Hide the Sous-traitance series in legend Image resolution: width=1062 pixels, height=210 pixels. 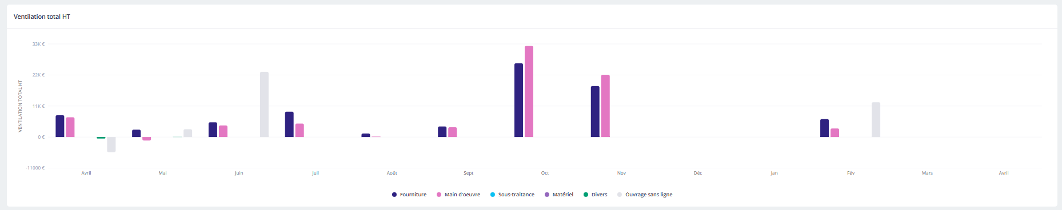tap(512, 195)
